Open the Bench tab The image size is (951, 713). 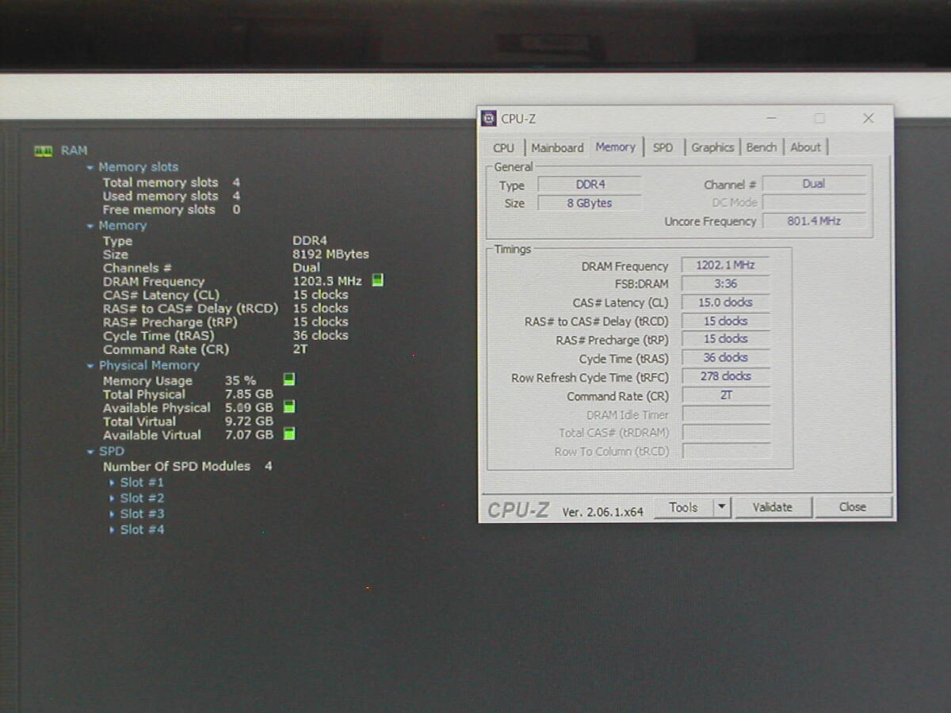coord(762,147)
